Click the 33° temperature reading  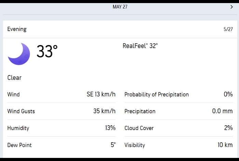[47, 51]
